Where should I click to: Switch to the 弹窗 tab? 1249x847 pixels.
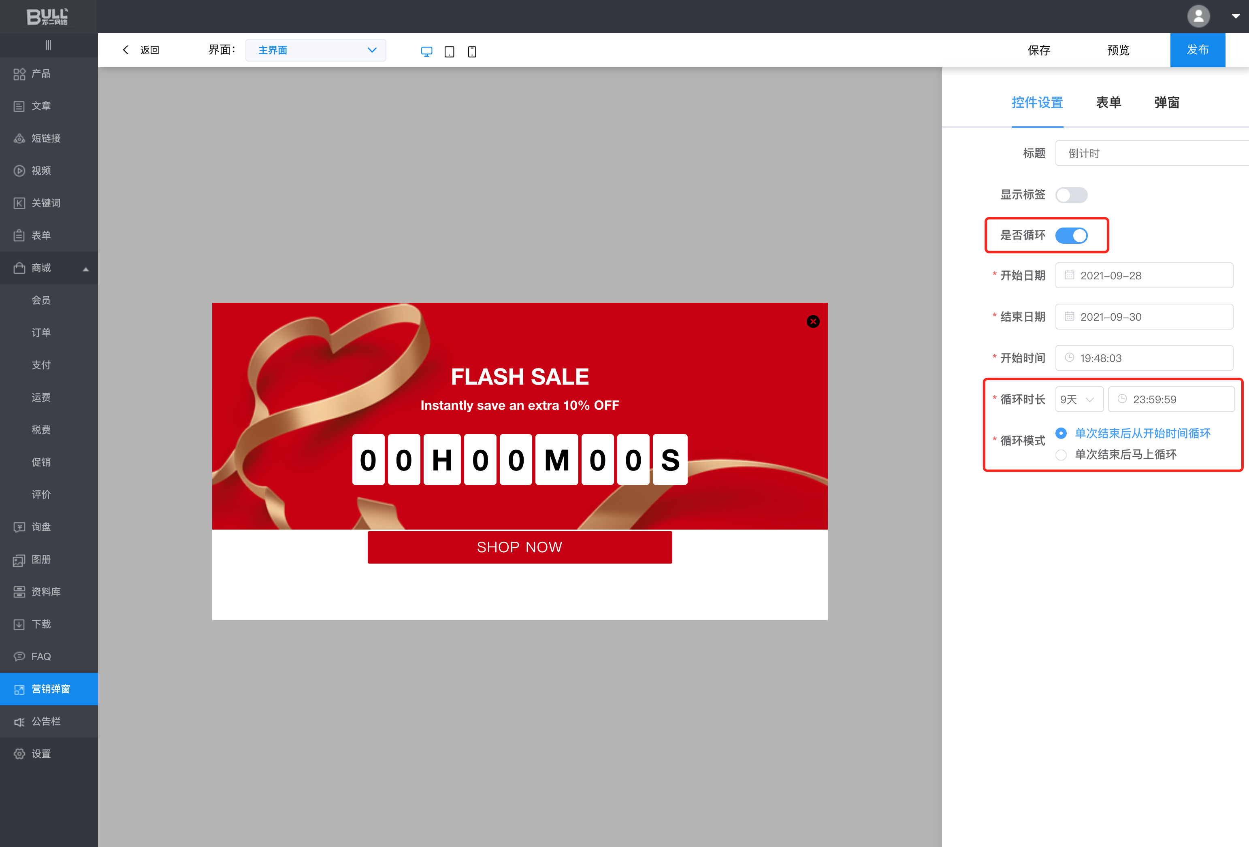tap(1166, 103)
